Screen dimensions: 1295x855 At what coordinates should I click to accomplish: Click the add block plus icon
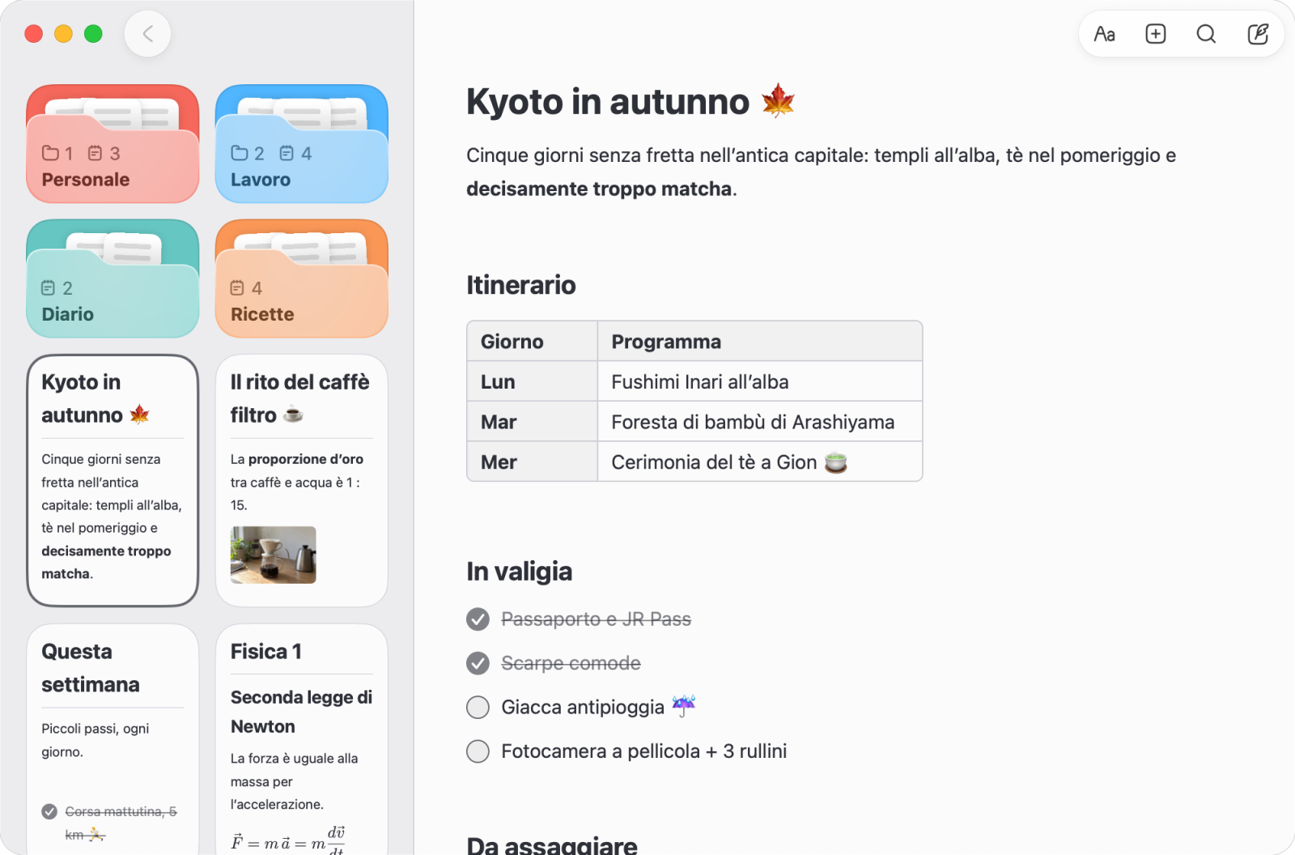point(1155,34)
